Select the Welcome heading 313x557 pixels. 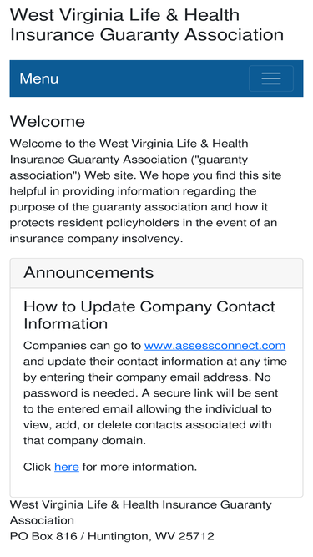point(48,121)
